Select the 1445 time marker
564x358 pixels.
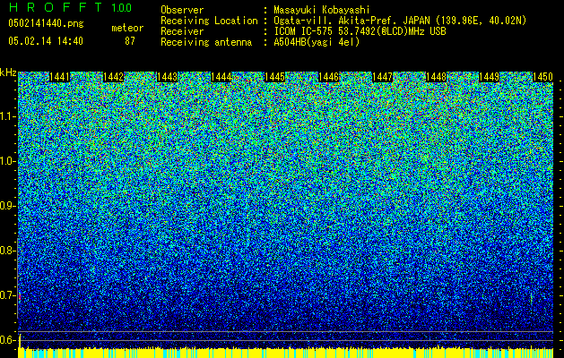[274, 77]
